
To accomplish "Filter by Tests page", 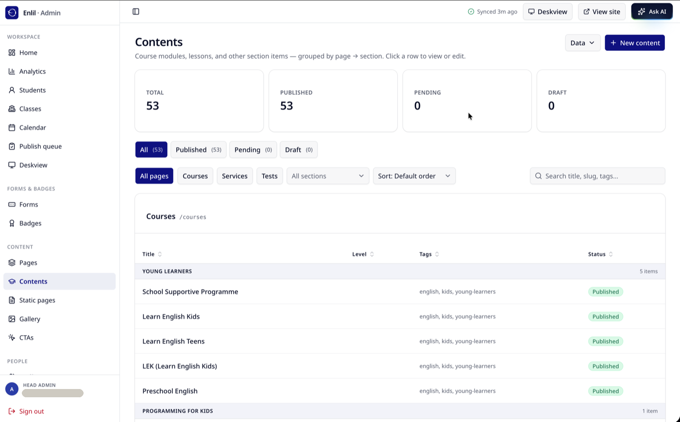I will coord(270,176).
